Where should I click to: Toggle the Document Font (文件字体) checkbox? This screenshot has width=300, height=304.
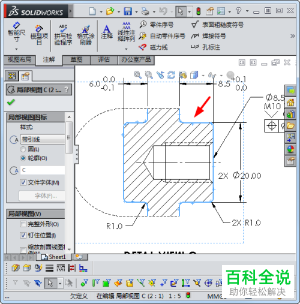(x=23, y=182)
